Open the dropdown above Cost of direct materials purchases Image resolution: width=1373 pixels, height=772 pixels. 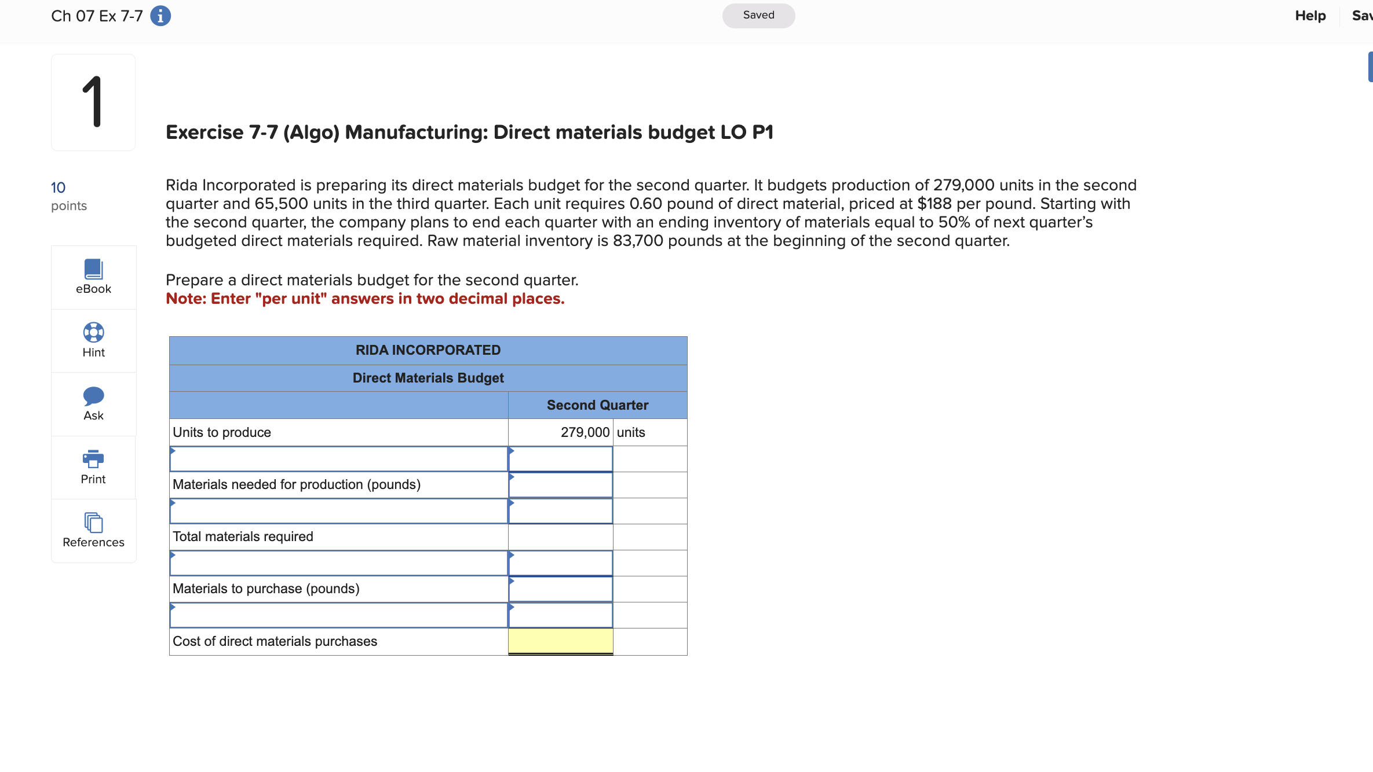[x=339, y=615]
